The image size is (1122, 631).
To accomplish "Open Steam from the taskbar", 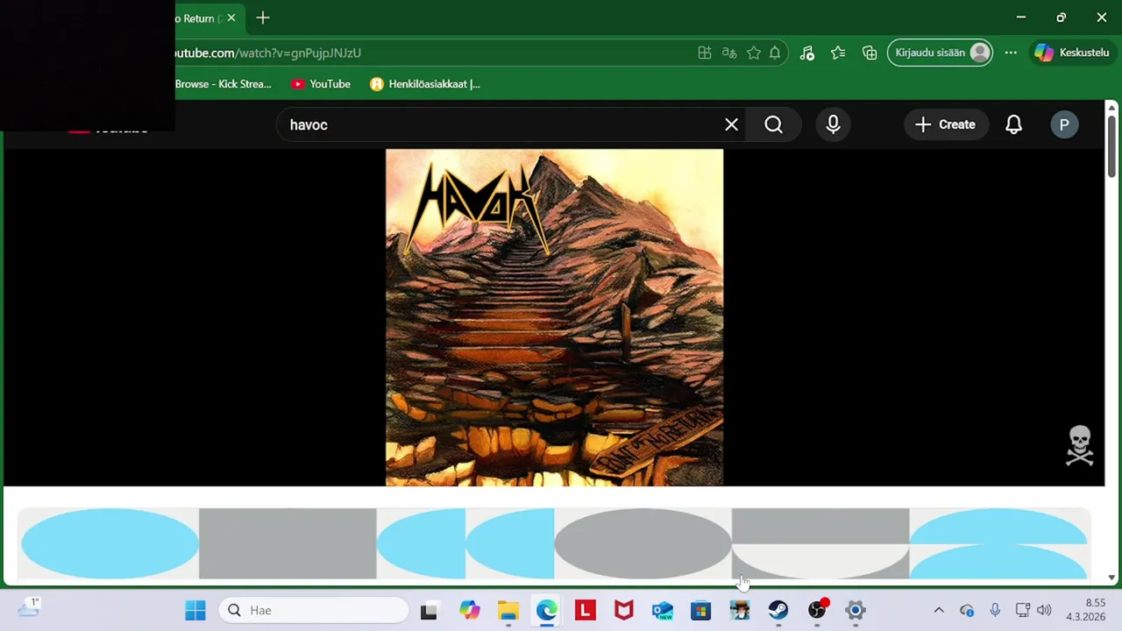I will pyautogui.click(x=778, y=610).
